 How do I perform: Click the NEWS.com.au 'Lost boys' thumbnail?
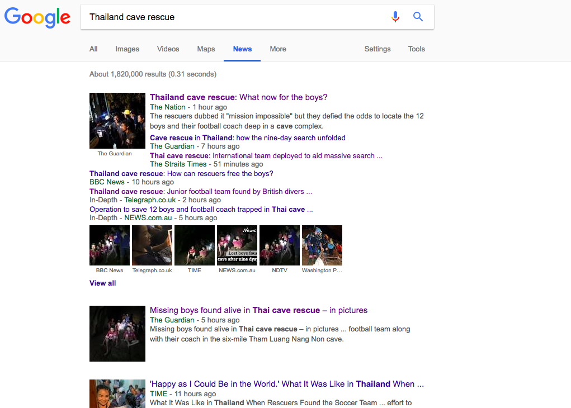(x=237, y=245)
